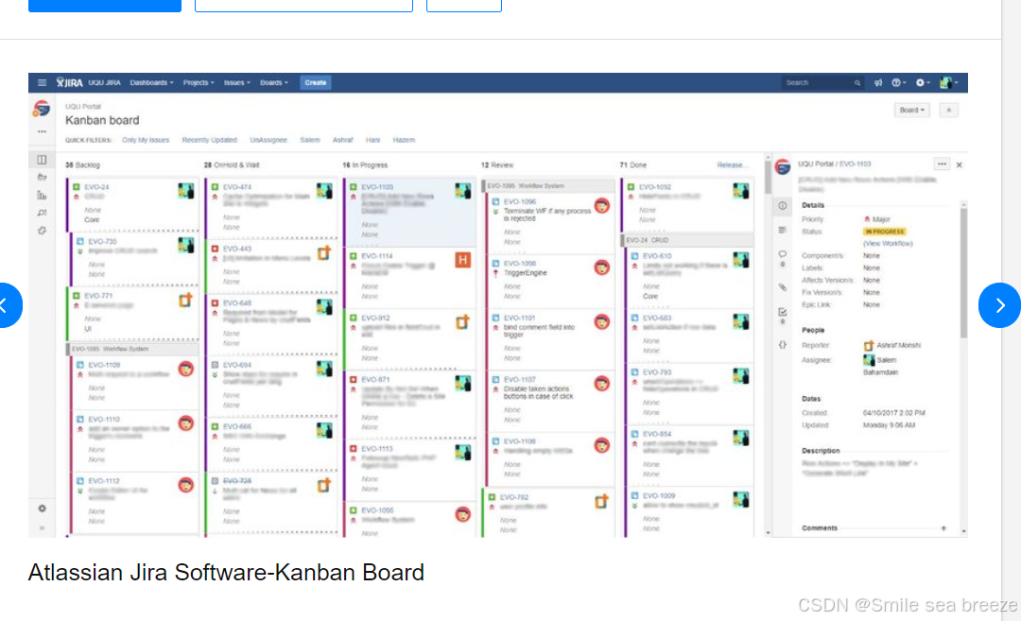Open the user profile avatar menu
1021x621 pixels.
point(948,82)
